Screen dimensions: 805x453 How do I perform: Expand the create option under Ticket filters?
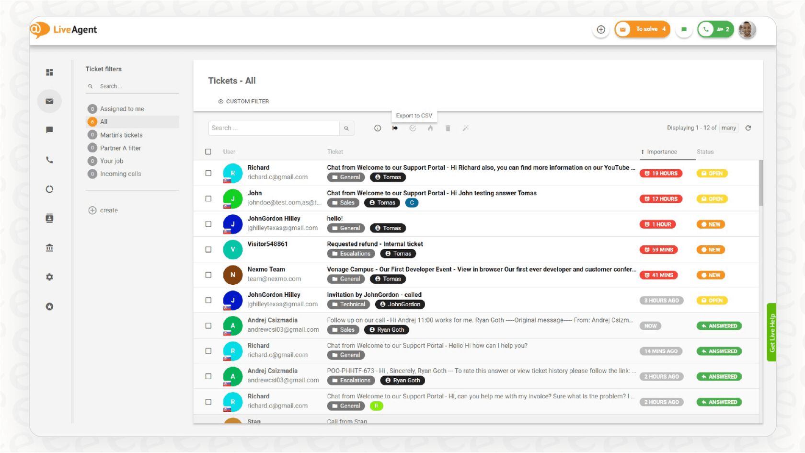click(x=103, y=210)
